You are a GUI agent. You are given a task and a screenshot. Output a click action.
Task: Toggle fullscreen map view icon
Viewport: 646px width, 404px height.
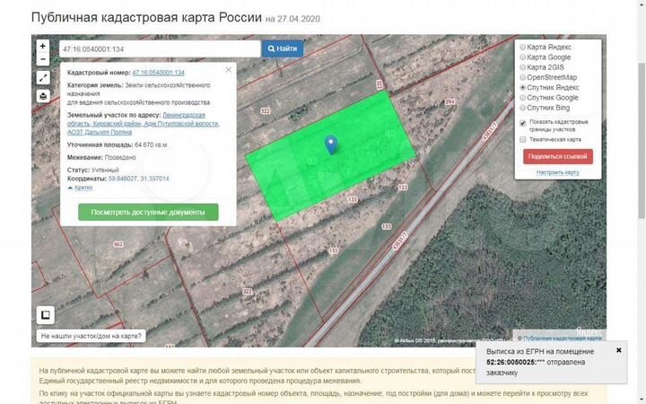[43, 77]
